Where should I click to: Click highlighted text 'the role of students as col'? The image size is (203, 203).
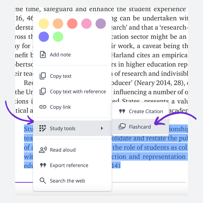point(150,148)
